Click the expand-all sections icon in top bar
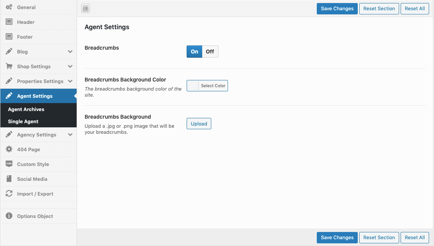This screenshot has height=246, width=434. (86, 8)
